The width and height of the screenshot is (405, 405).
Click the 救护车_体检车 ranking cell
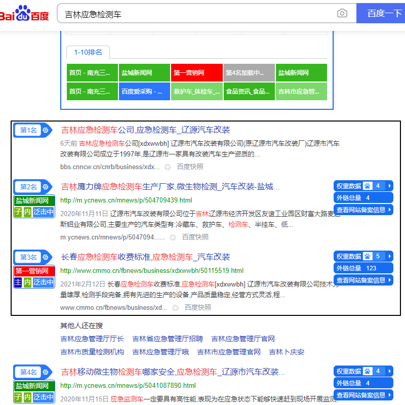[196, 92]
